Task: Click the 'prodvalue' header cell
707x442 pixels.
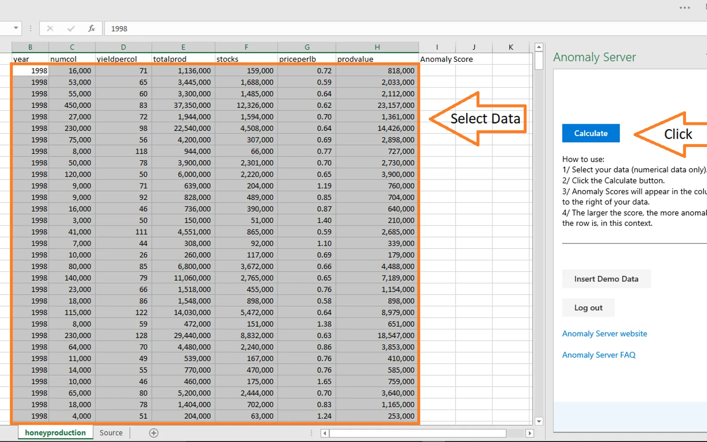Action: 377,59
